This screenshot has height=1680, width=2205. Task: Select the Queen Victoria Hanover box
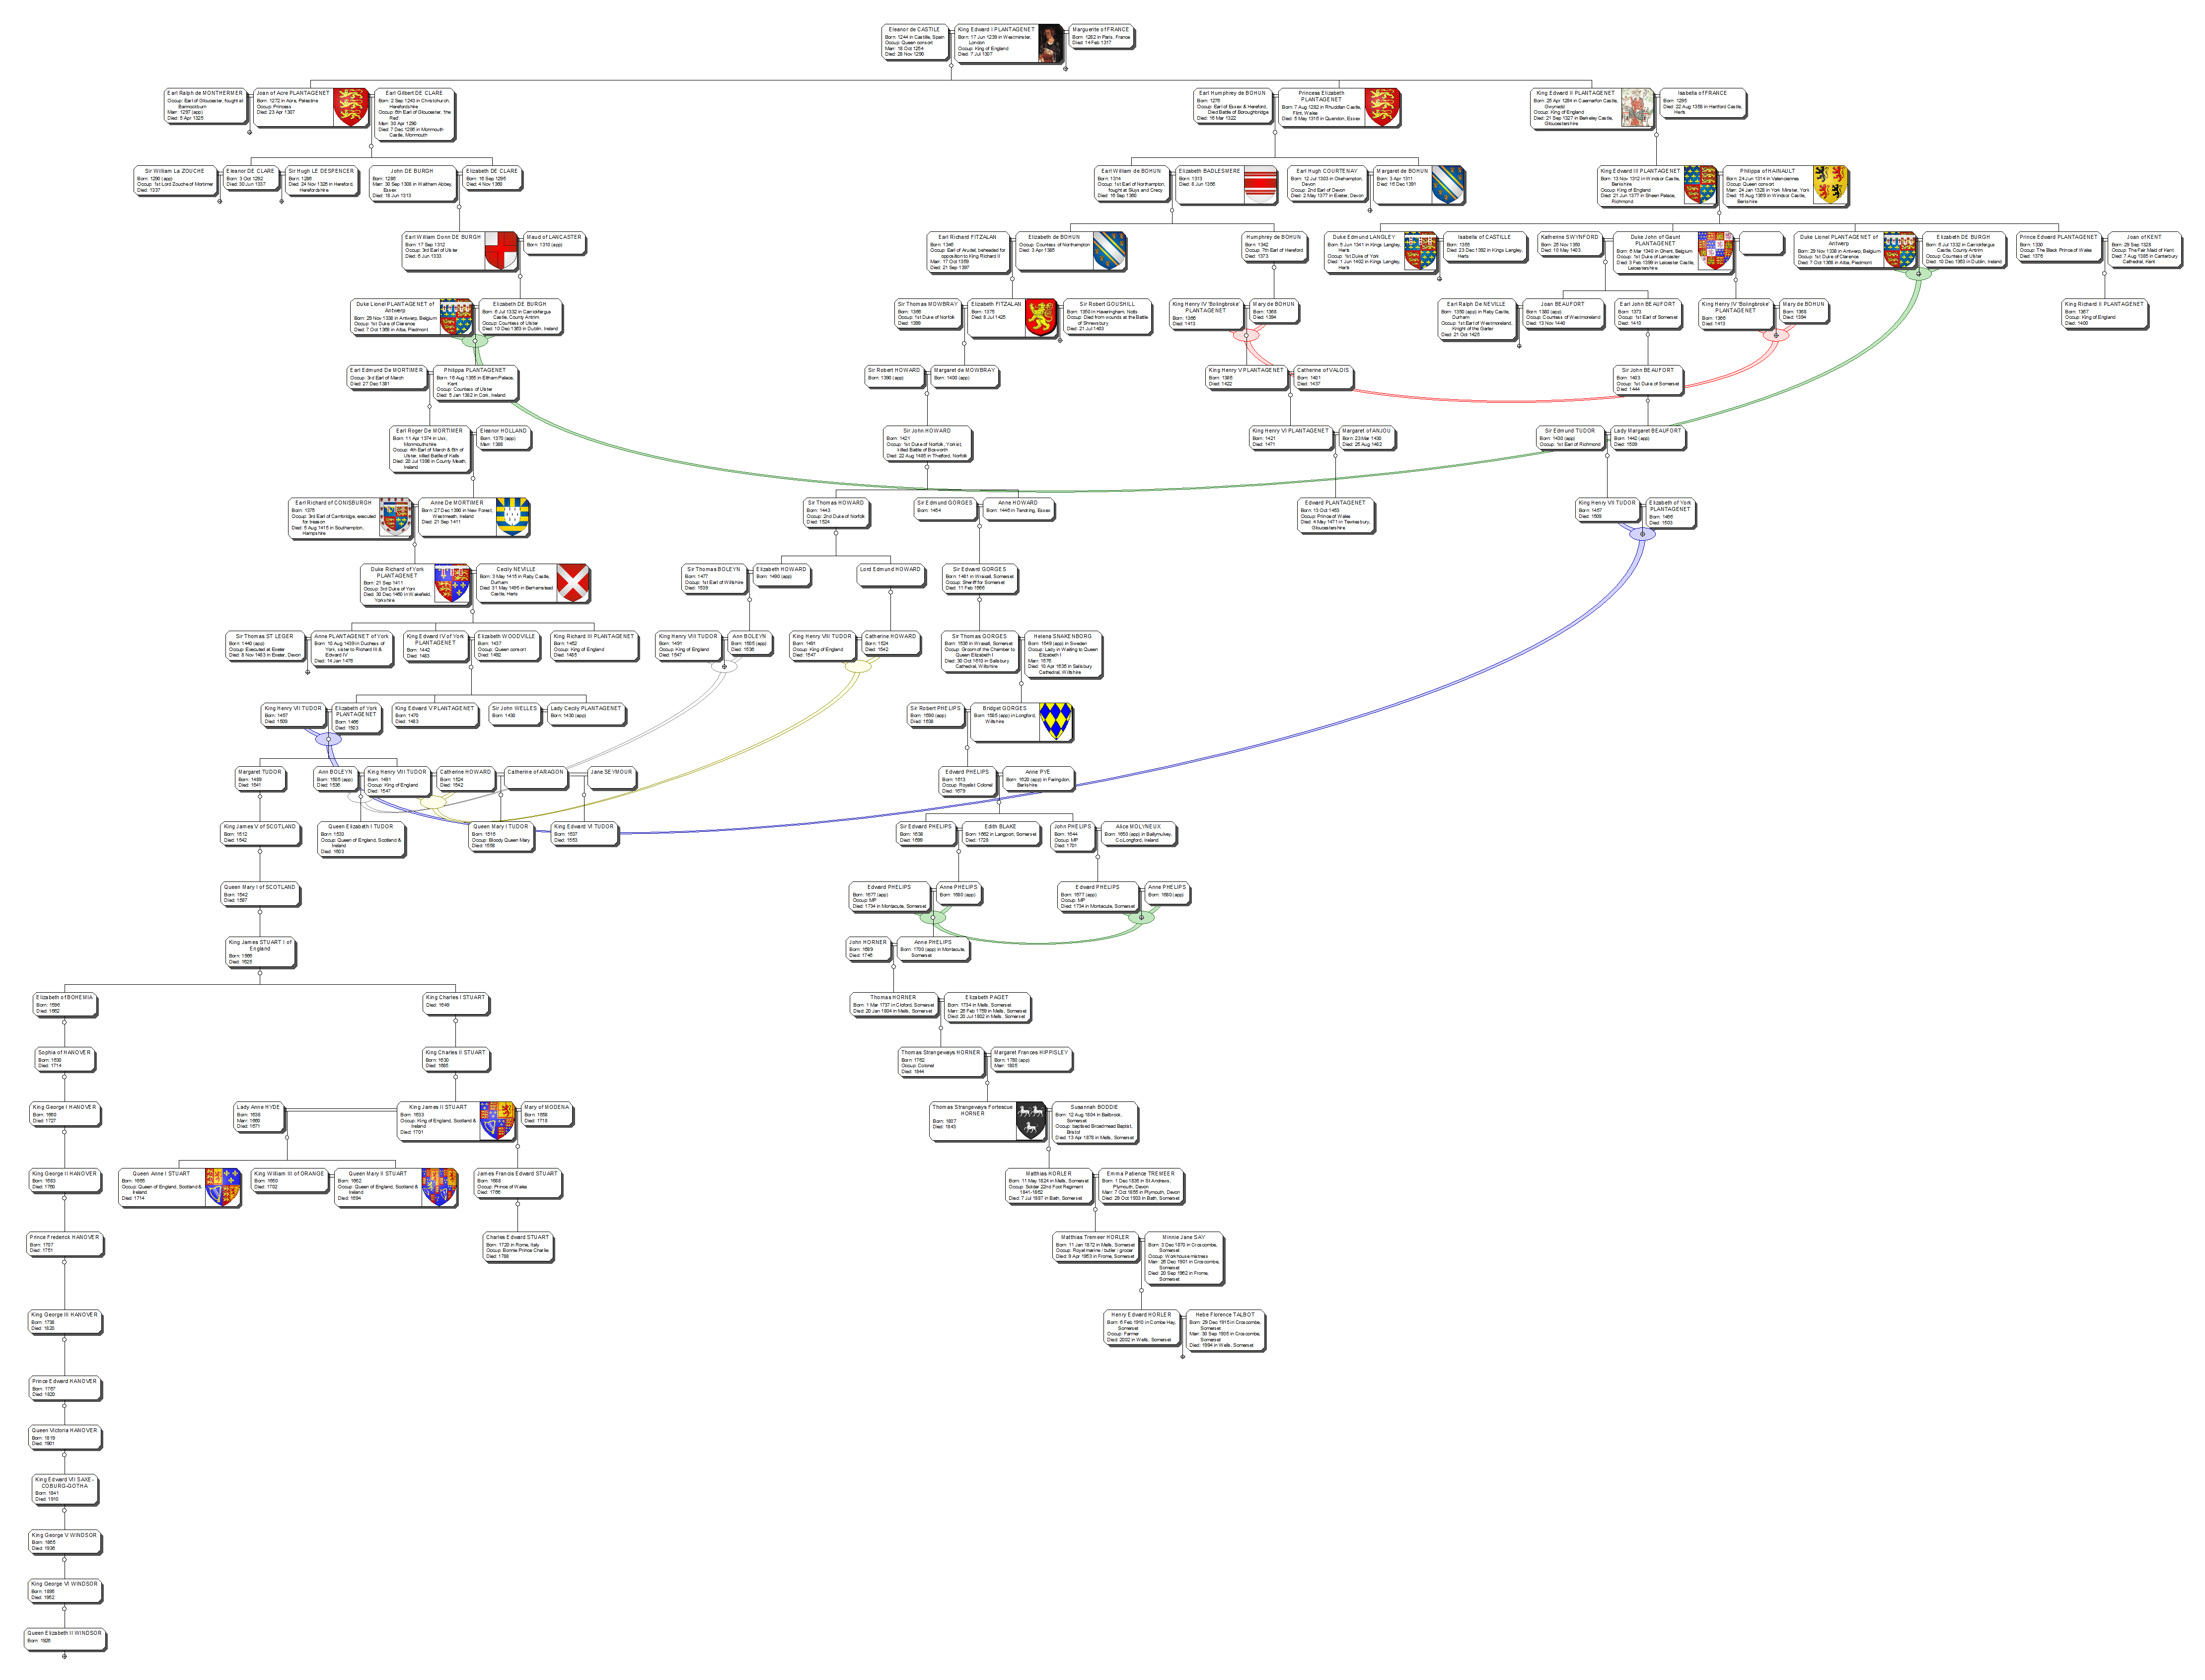(x=64, y=1436)
